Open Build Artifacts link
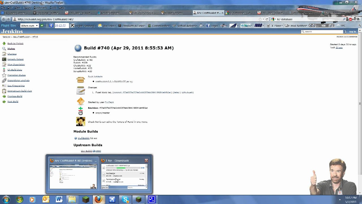 tap(95, 76)
